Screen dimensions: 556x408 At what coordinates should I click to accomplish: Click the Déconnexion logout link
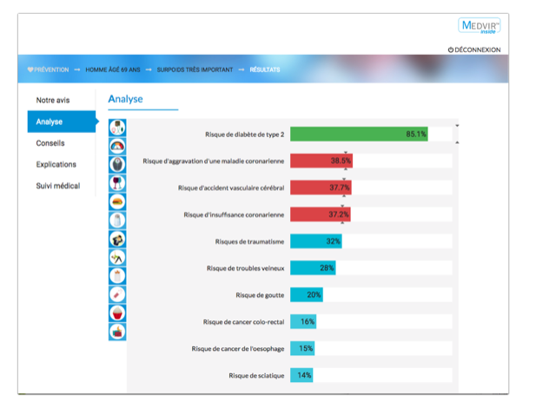coord(474,49)
